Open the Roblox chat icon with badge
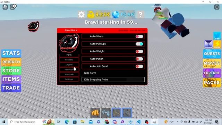The image size is (222, 125). pos(13,7)
